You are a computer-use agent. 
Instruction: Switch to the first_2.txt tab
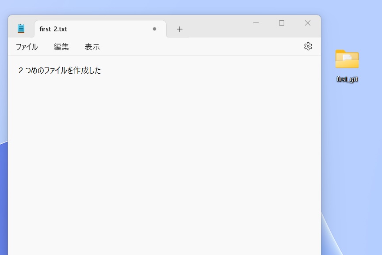coord(88,29)
